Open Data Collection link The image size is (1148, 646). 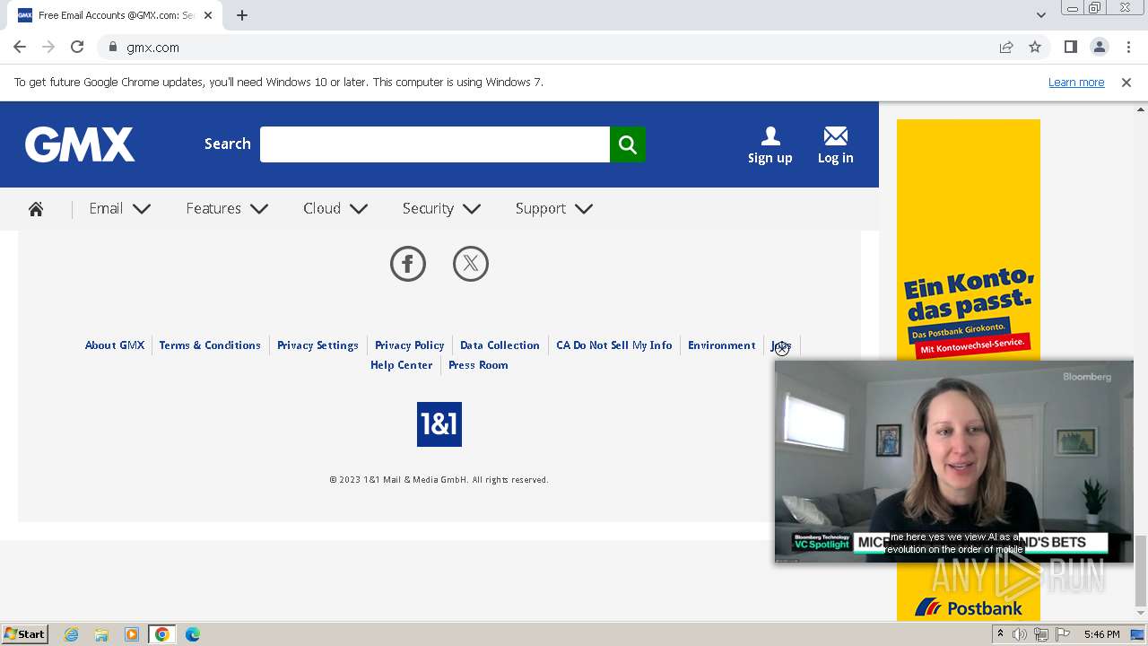[500, 345]
